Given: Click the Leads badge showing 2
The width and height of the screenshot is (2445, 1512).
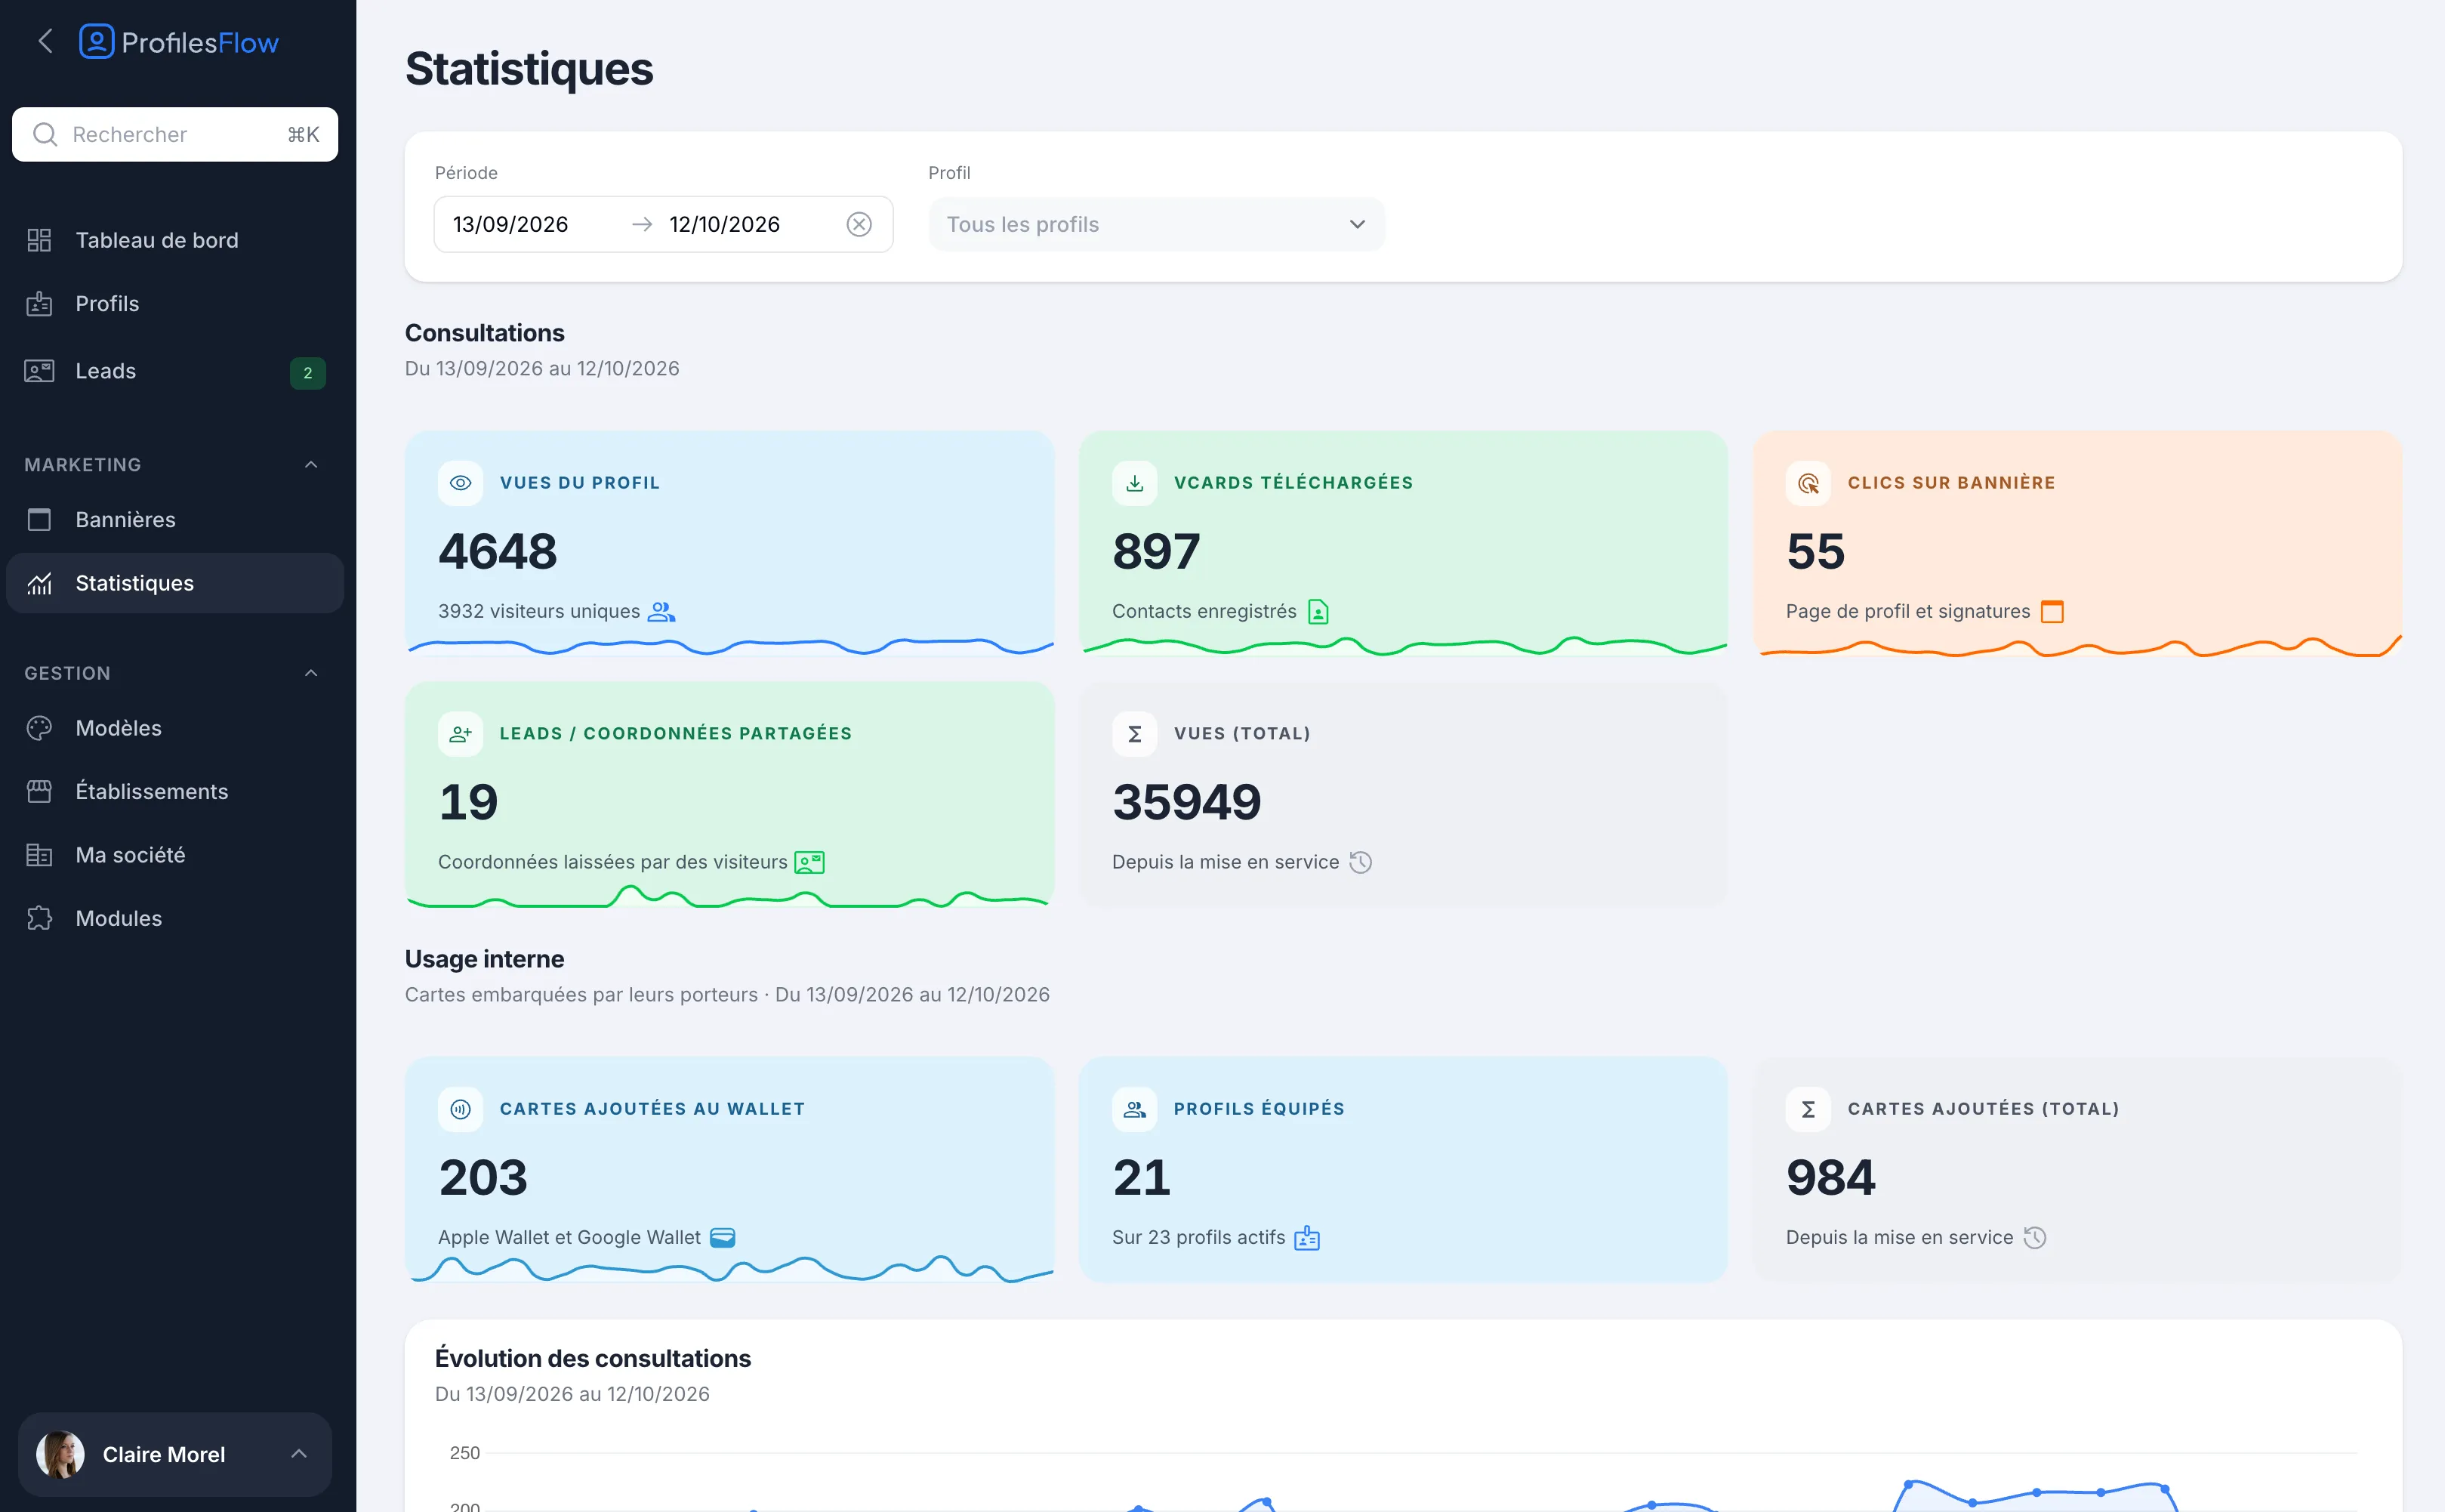Looking at the screenshot, I should click(308, 373).
